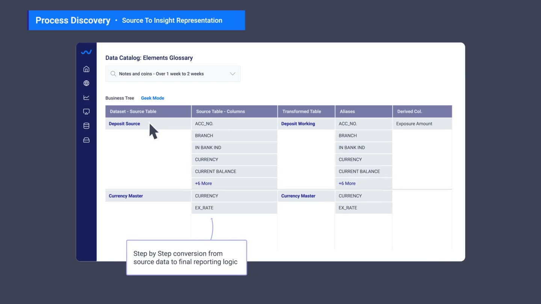The height and width of the screenshot is (304, 541).
Task: Select CURRENT BALANCE under Aliases
Action: pos(364,172)
